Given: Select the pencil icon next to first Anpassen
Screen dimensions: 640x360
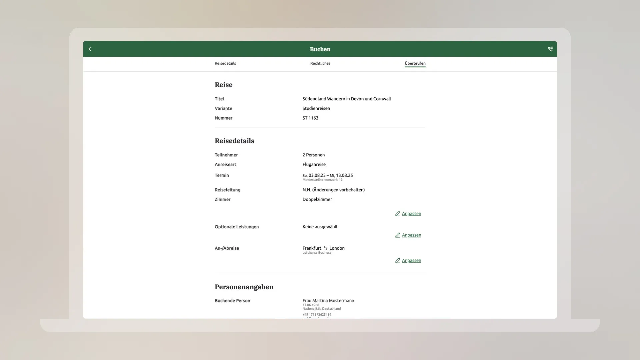Looking at the screenshot, I should (x=397, y=214).
